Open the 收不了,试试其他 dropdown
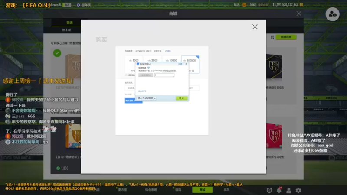 147,98
